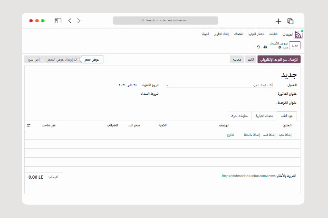
Task: Go forward with the browser forward arrow
Action: pos(79,21)
